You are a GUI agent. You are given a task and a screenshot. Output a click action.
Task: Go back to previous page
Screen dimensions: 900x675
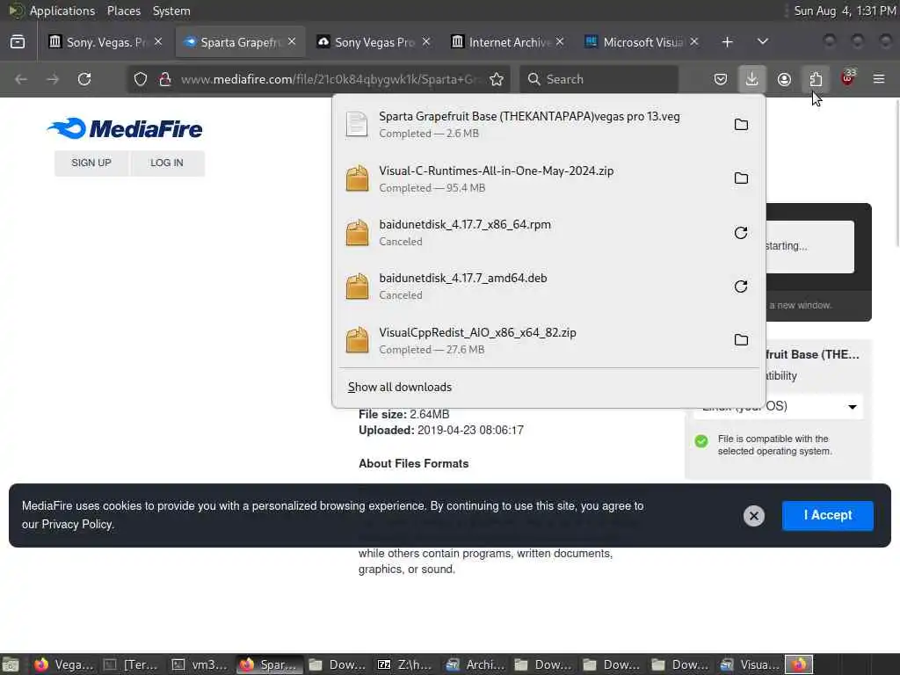pyautogui.click(x=21, y=79)
